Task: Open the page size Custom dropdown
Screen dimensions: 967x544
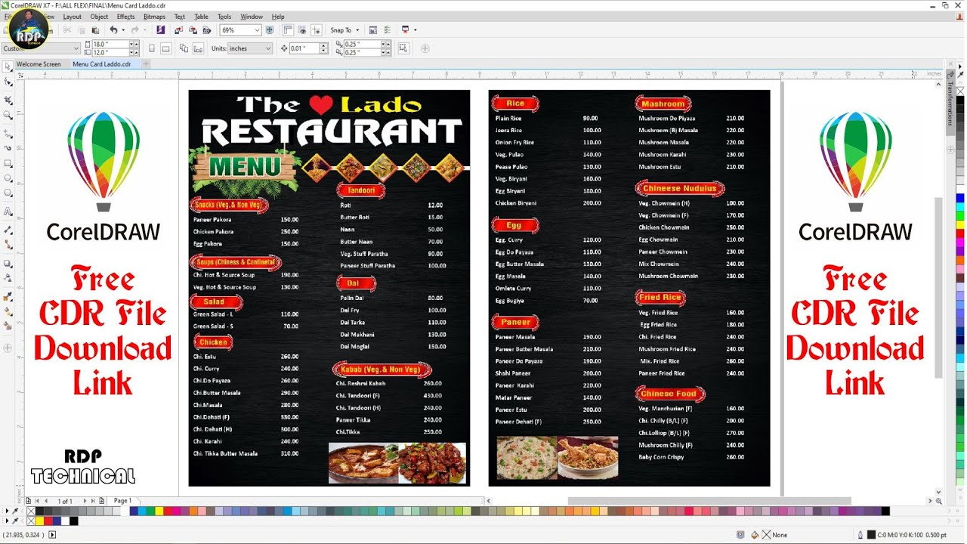Action: point(76,48)
